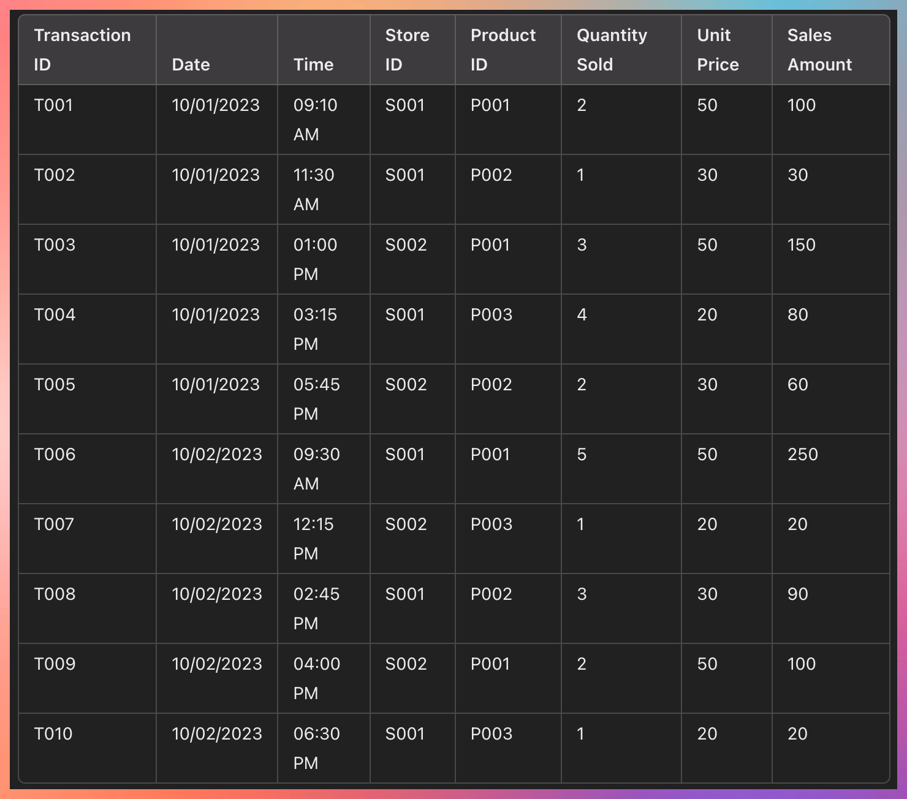Screen dimensions: 907x799
Task: Click the Transaction ID column header
Action: point(82,50)
